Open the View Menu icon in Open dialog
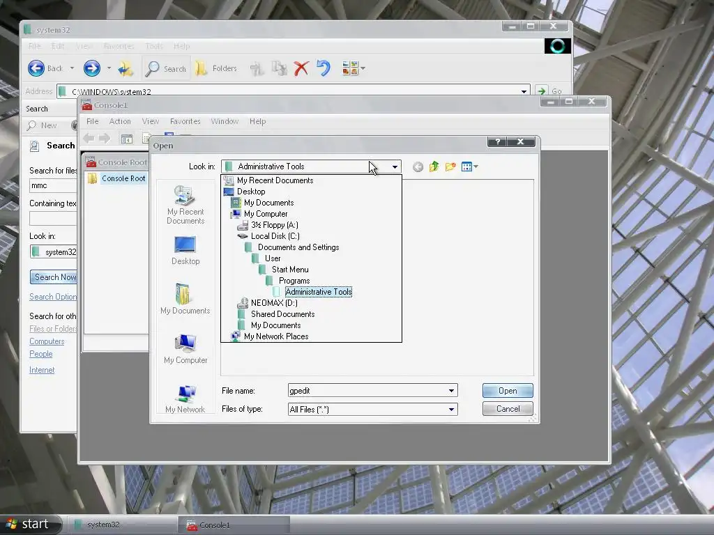 (x=469, y=167)
